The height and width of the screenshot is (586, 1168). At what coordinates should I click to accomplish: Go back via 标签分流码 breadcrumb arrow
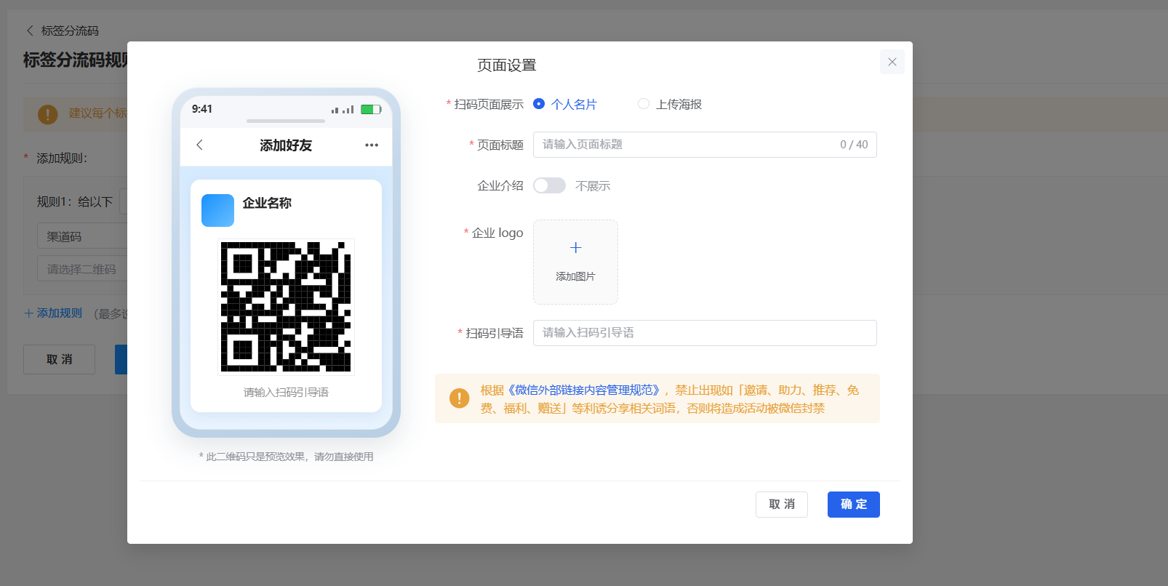[x=30, y=31]
